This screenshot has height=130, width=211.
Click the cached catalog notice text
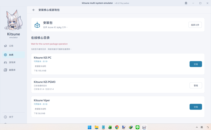[x=51, y=49]
